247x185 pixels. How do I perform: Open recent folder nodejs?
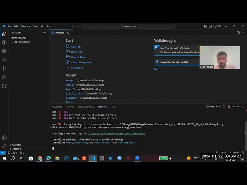pyautogui.click(x=69, y=81)
